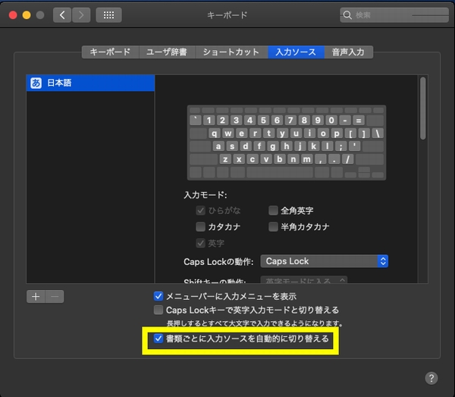Uncheck メニューバーに入力メニューを表示

pos(158,296)
